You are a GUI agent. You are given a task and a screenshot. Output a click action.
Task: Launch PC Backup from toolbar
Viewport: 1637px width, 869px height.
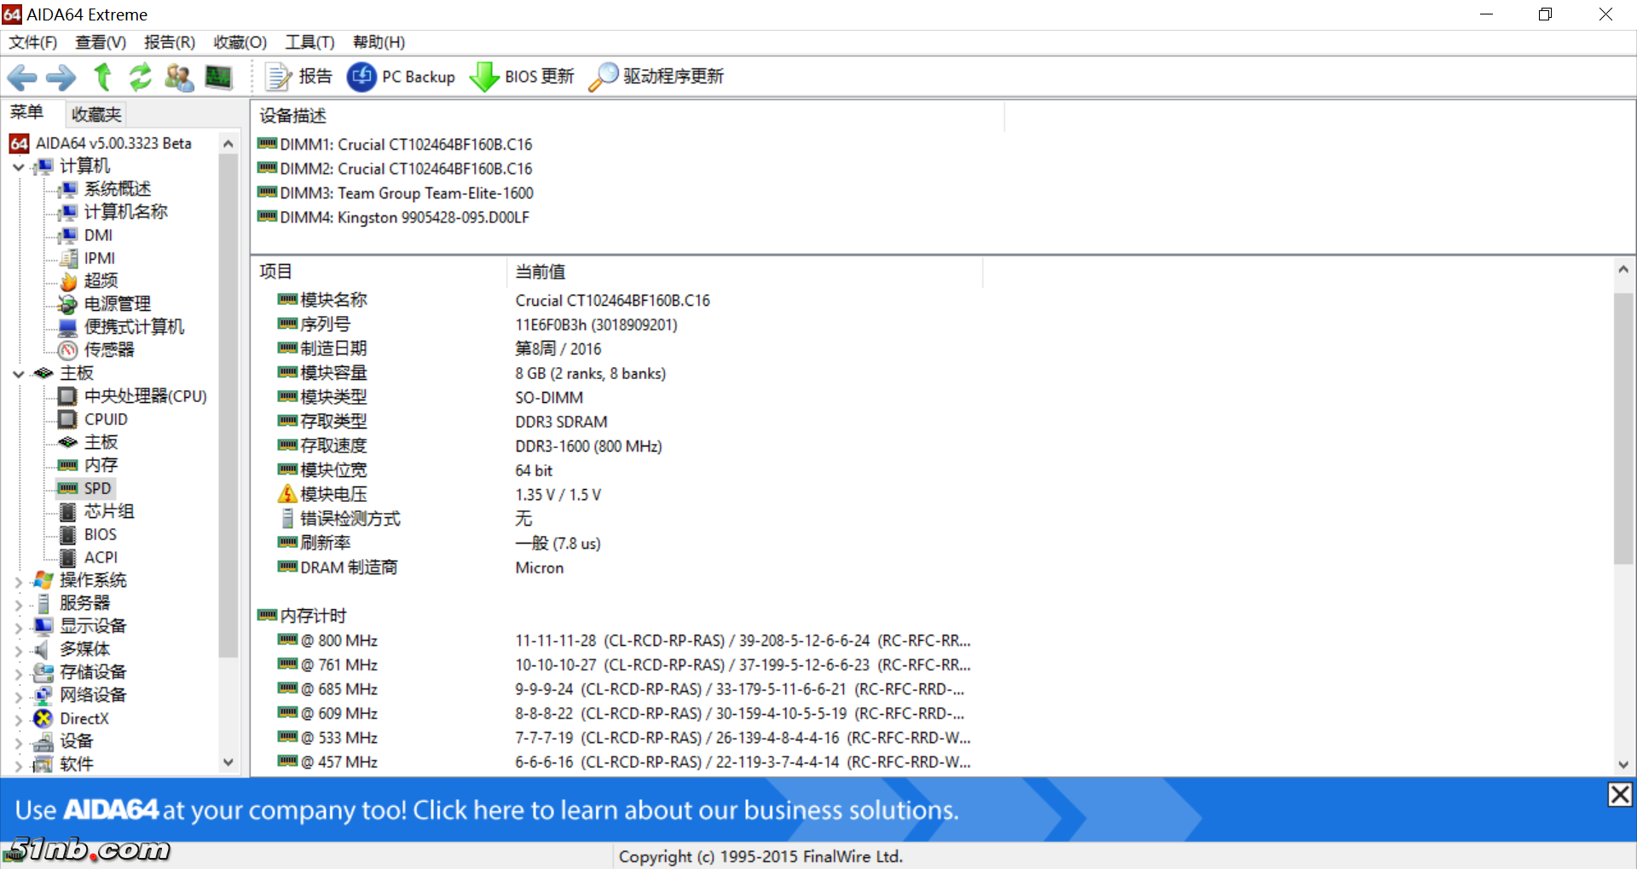(x=401, y=77)
